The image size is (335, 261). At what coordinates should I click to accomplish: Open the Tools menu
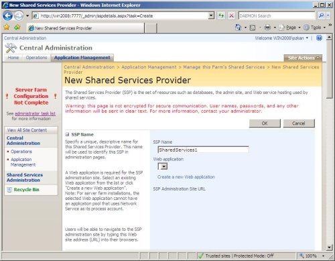point(315,28)
